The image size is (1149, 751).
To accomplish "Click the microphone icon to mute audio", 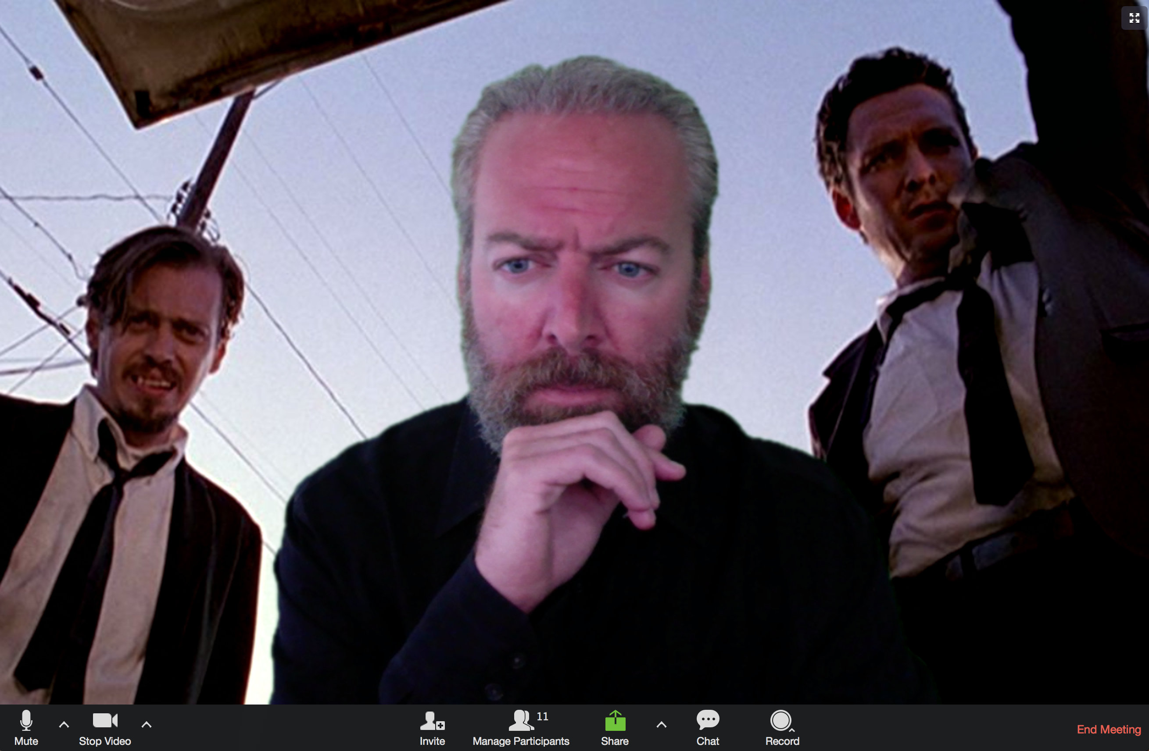I will [x=26, y=720].
